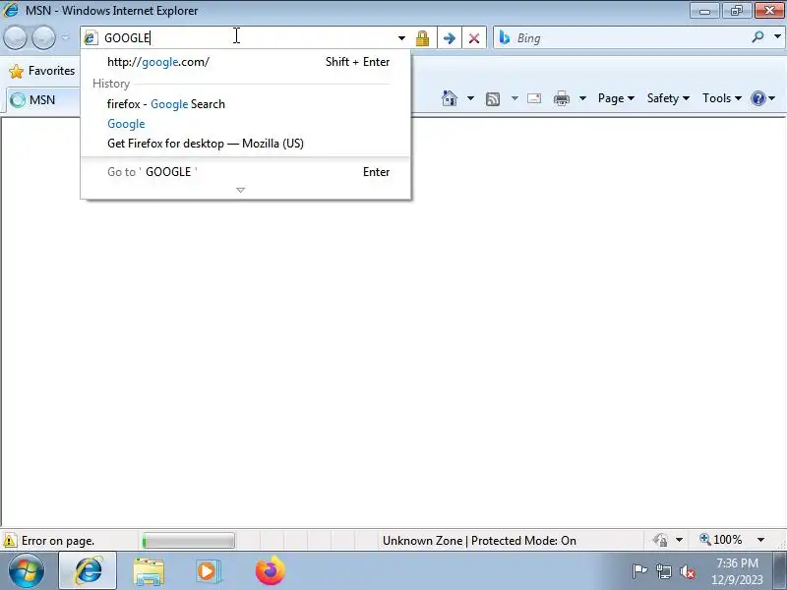Open the Favorites button

click(42, 71)
